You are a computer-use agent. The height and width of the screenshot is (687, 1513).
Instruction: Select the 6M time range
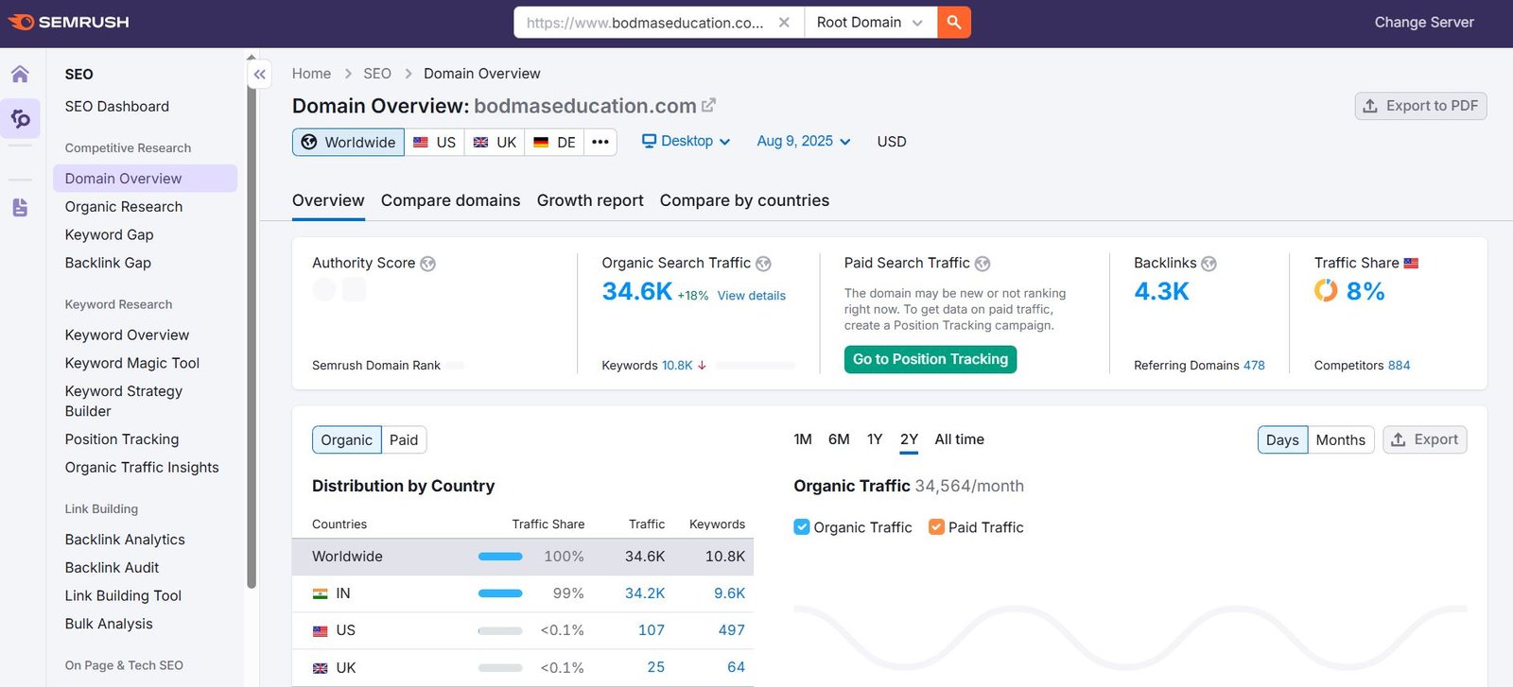839,439
